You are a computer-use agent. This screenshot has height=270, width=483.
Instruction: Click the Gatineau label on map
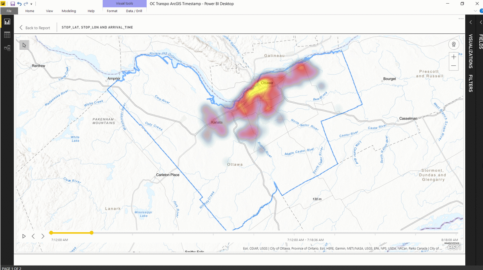click(274, 55)
